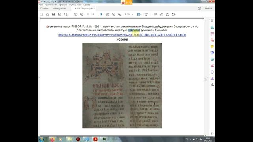The height and width of the screenshot is (142, 253).
Task: Open the Create PDF tool in right panel
Action: click(x=212, y=40)
